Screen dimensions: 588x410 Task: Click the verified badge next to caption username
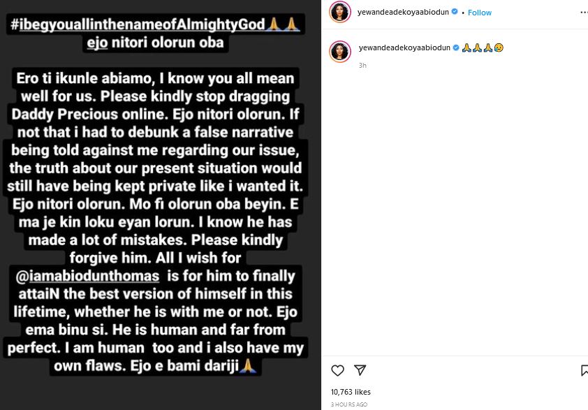[456, 47]
